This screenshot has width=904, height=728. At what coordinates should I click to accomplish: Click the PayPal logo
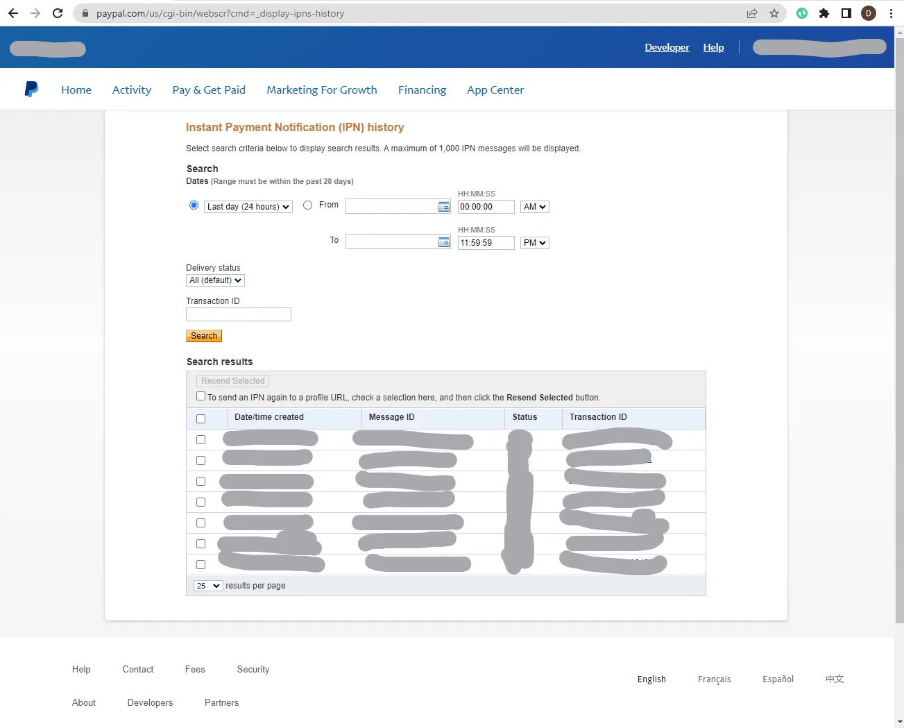31,89
